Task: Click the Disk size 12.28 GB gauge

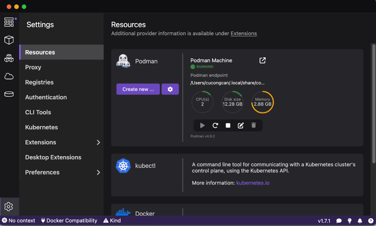Action: (232, 102)
